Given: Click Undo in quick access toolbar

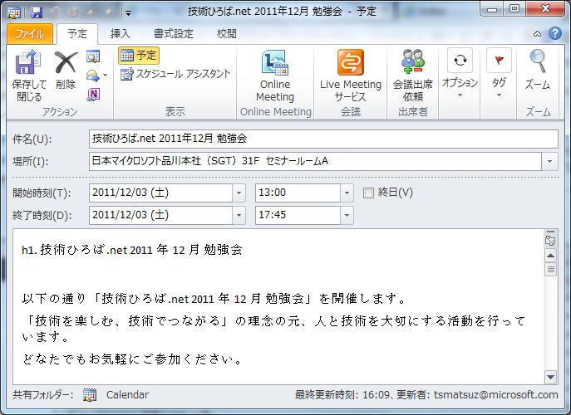Looking at the screenshot, I should (x=56, y=12).
